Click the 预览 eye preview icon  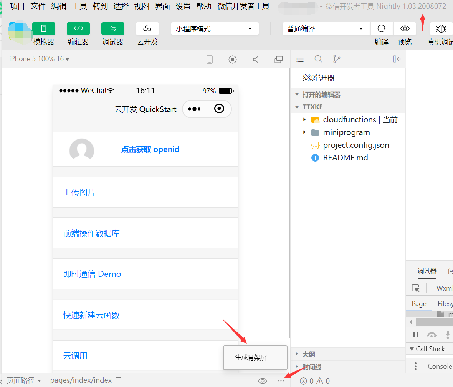(x=405, y=29)
